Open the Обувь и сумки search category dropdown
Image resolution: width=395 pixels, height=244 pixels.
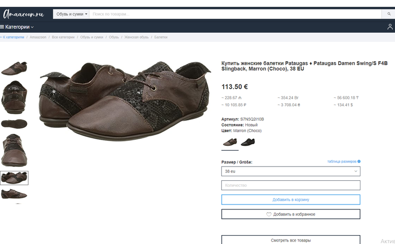tap(71, 14)
